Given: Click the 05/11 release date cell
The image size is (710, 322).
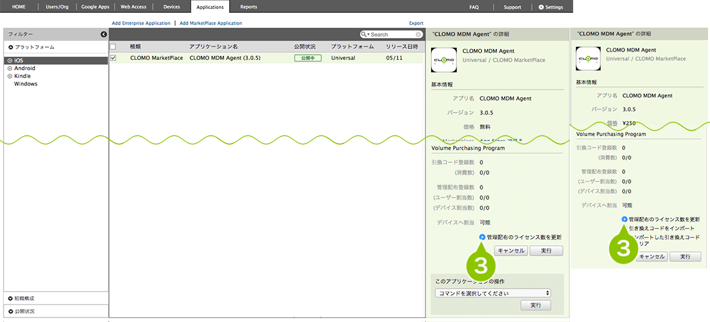Looking at the screenshot, I should (x=393, y=58).
